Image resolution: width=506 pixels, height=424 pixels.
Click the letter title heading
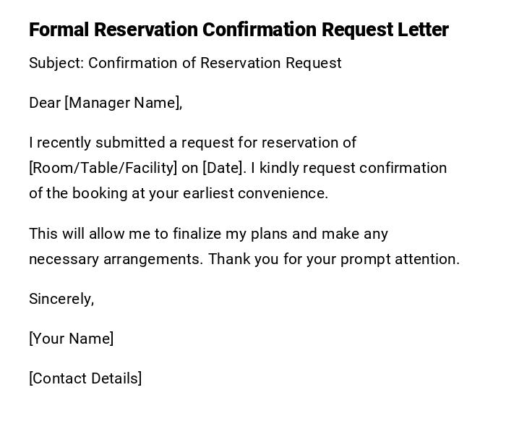[239, 30]
